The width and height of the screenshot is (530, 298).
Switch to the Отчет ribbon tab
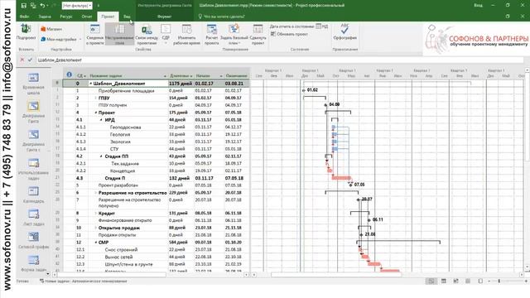click(86, 17)
